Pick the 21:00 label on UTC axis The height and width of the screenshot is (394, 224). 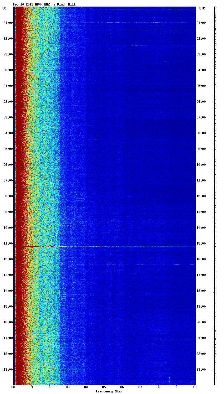pyautogui.click(x=201, y=338)
